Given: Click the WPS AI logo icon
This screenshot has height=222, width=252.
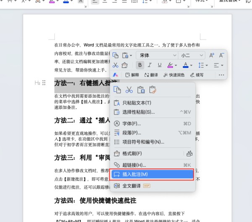Looking at the screenshot, I should [115, 75].
